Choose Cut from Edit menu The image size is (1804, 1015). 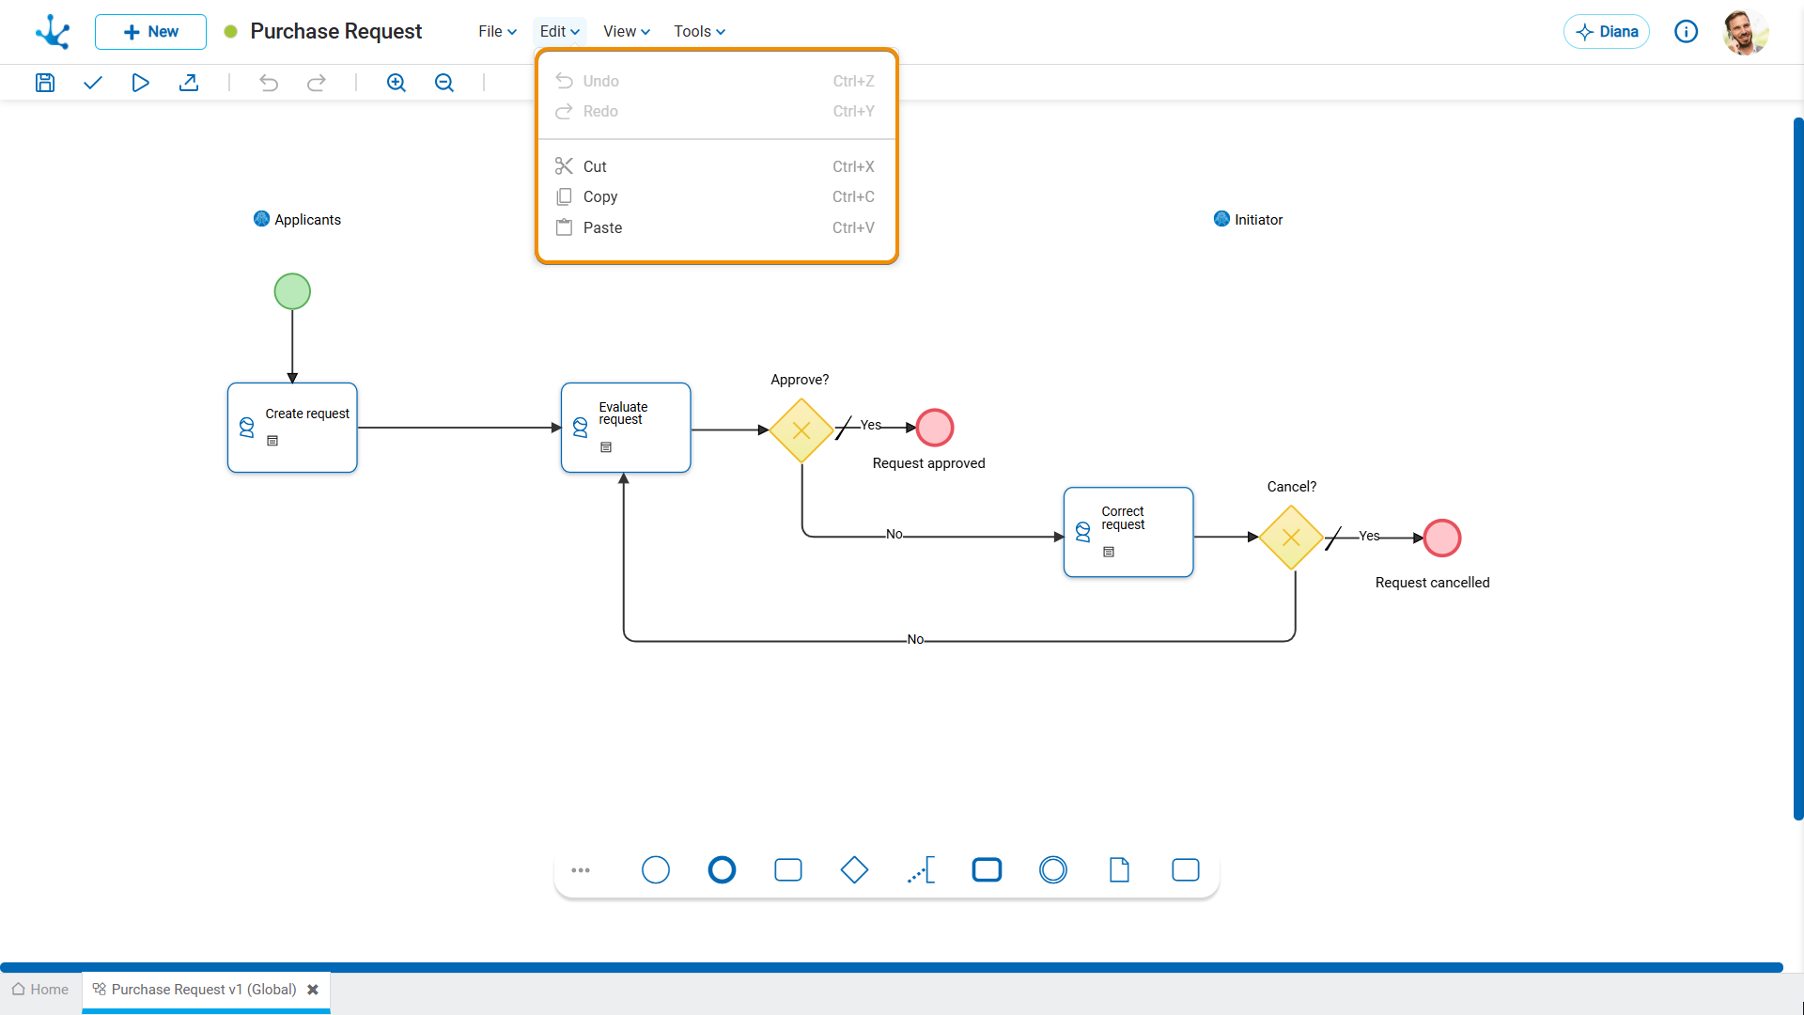click(716, 166)
